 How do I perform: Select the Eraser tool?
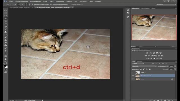coord(6,37)
